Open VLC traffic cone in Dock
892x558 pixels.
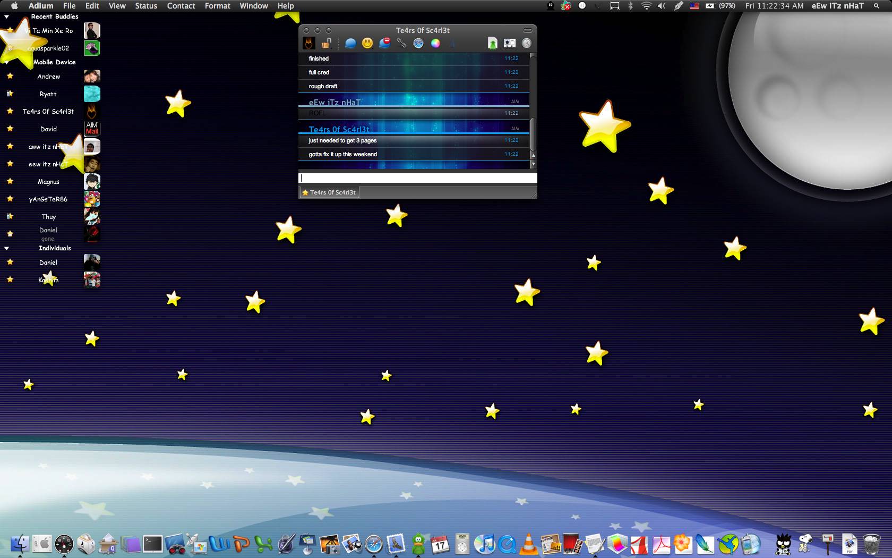point(529,544)
